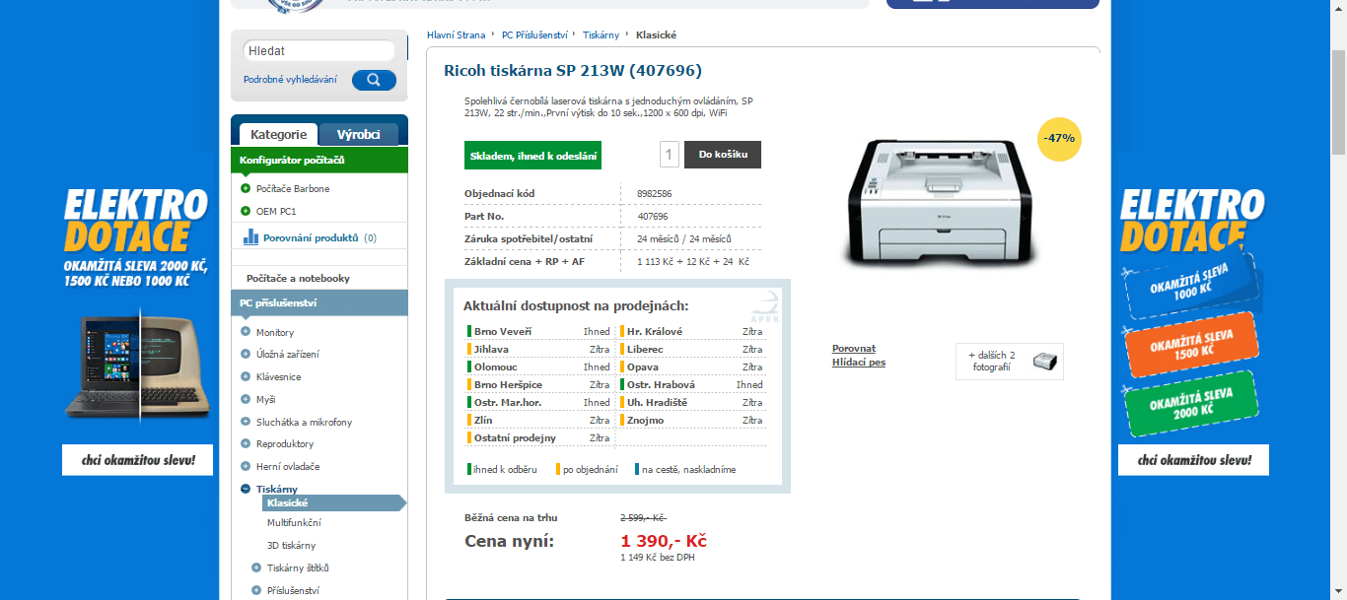Click the green okamžitá sleva 2000 Kč coupon

pyautogui.click(x=1191, y=402)
